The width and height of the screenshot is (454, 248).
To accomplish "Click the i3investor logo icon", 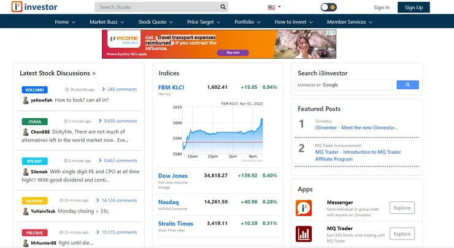I will click(x=17, y=7).
